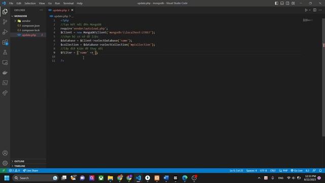Screen dimensions: 325x183
Task: Open run options dropdown beside play button
Action: (x=310, y=10)
